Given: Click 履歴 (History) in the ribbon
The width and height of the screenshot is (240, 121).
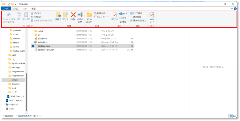Looking at the screenshot, I should (123, 22).
